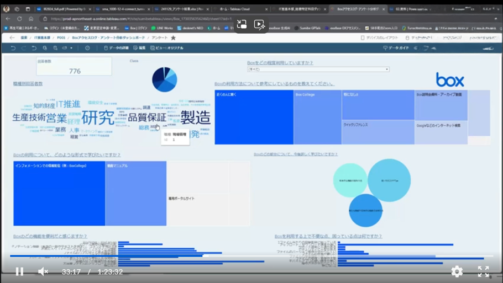Switch to the ホーム - Tableau Cloud tab
Screen dimensions: 503x283
click(x=242, y=9)
